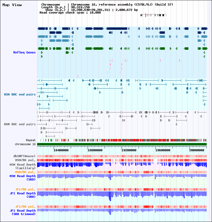Screen dimensions: 212x222
Task: Click the MSM Read Depth Capillary histogram
Action: pyautogui.click(x=122, y=165)
